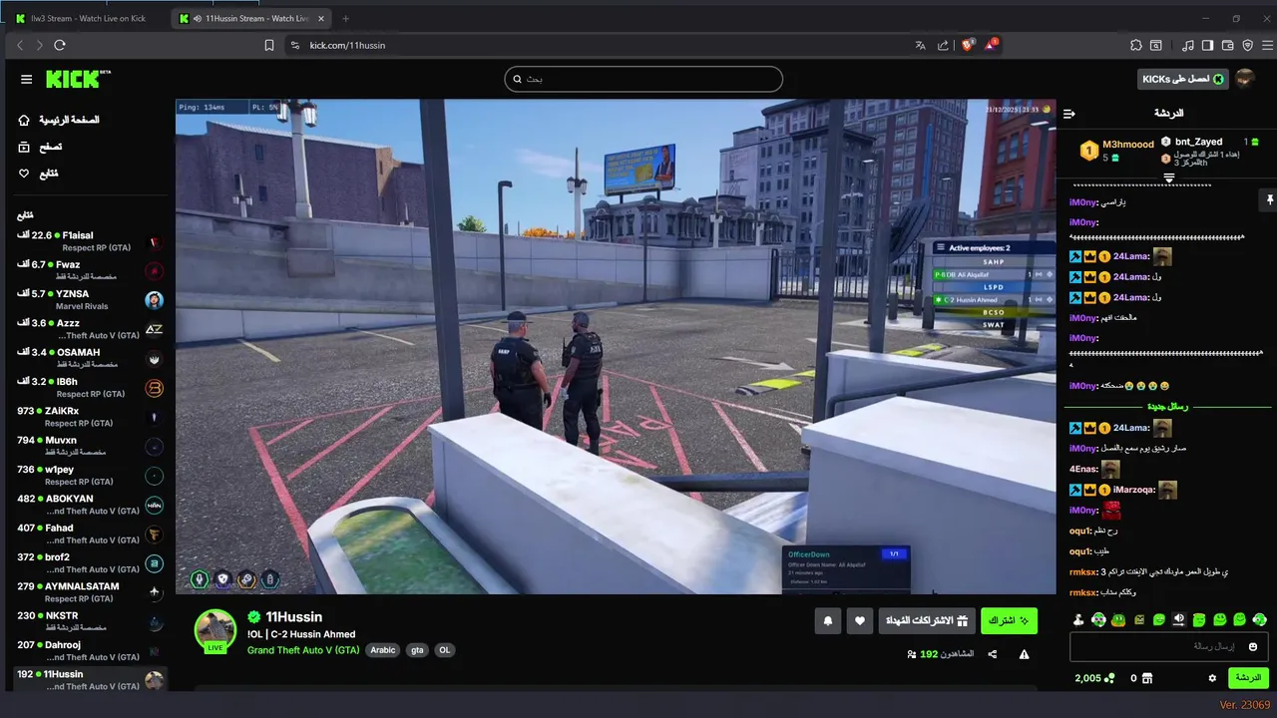The width and height of the screenshot is (1277, 718).
Task: Click the pinned message pin icon in chat
Action: 1270,199
